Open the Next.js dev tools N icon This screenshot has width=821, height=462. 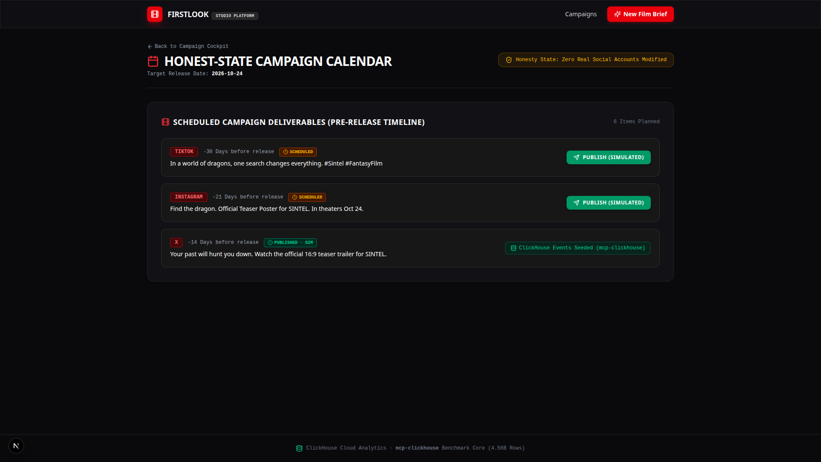(x=16, y=446)
